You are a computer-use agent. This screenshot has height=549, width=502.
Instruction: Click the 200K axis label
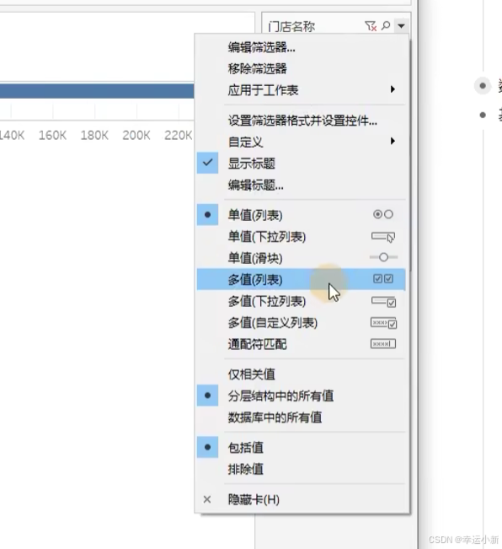click(x=136, y=135)
